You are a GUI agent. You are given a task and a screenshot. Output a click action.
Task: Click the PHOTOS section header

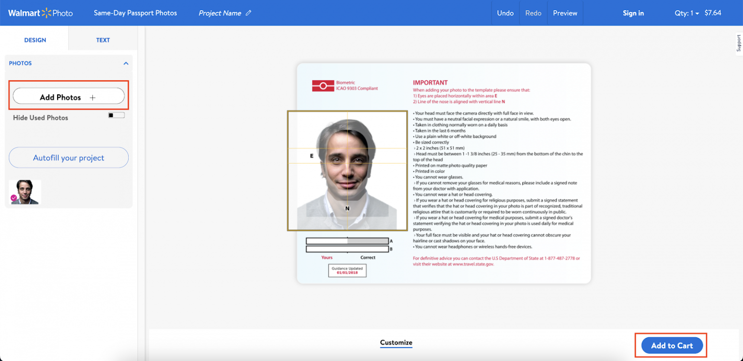20,63
